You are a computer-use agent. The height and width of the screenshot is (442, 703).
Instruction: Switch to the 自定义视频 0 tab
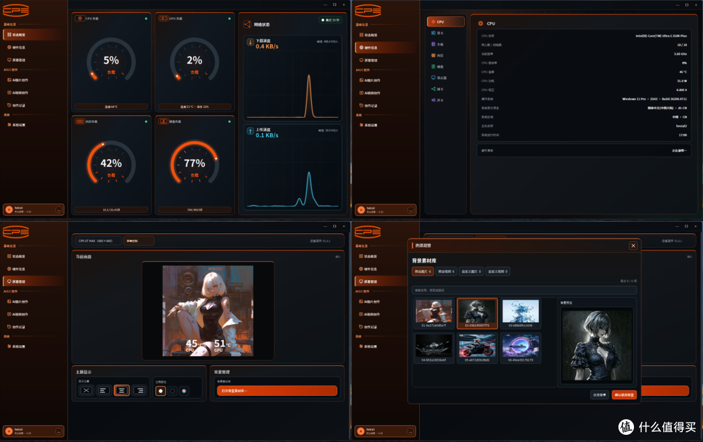pyautogui.click(x=498, y=272)
